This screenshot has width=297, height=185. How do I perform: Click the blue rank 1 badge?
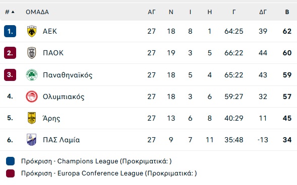10,31
